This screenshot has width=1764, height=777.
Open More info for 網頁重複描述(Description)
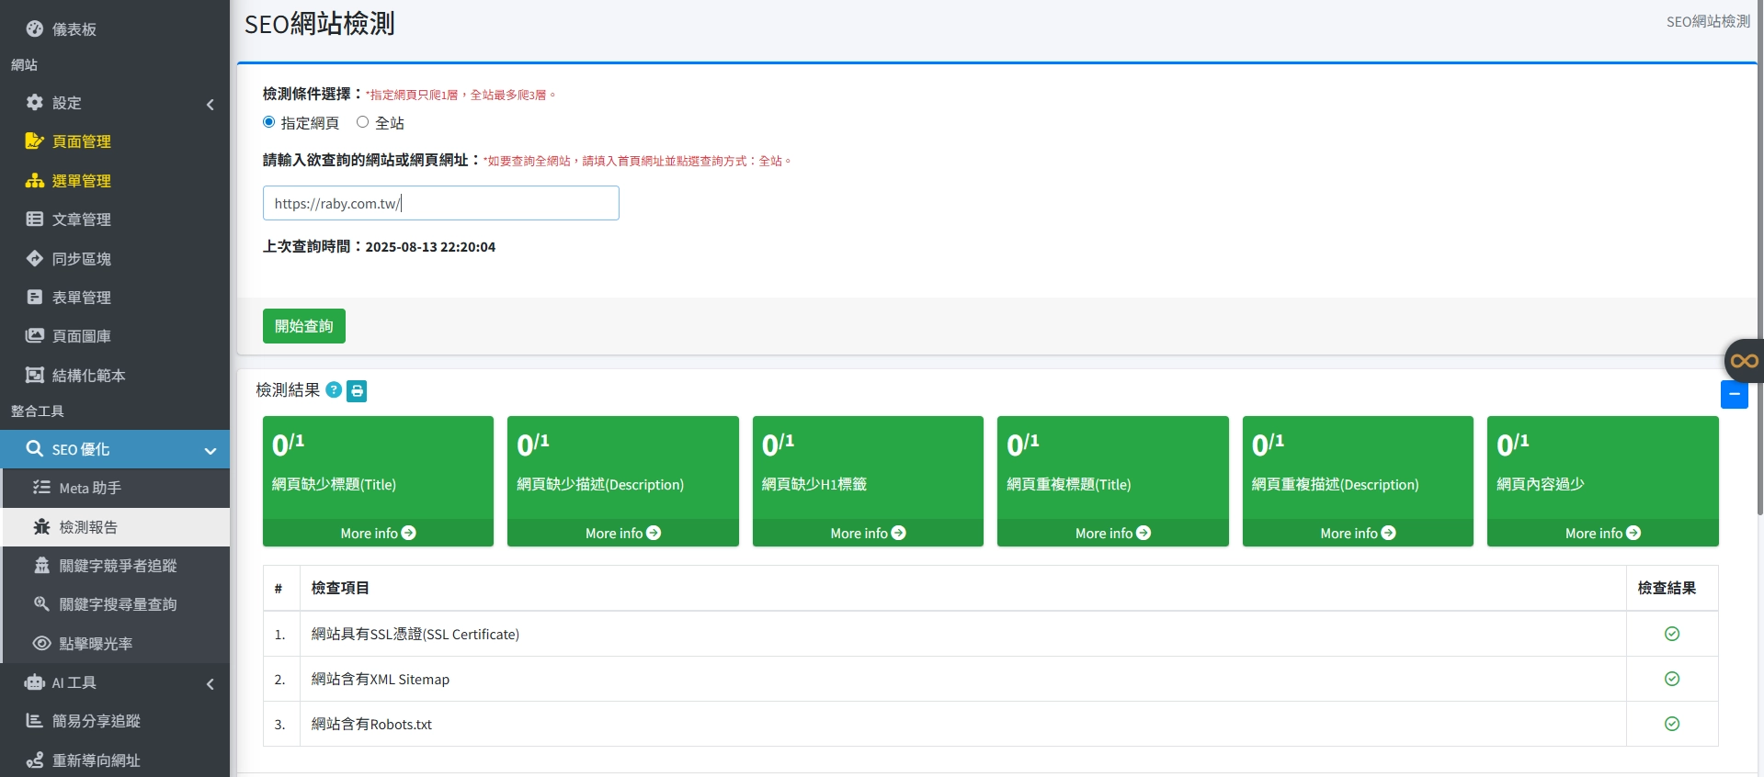point(1358,533)
